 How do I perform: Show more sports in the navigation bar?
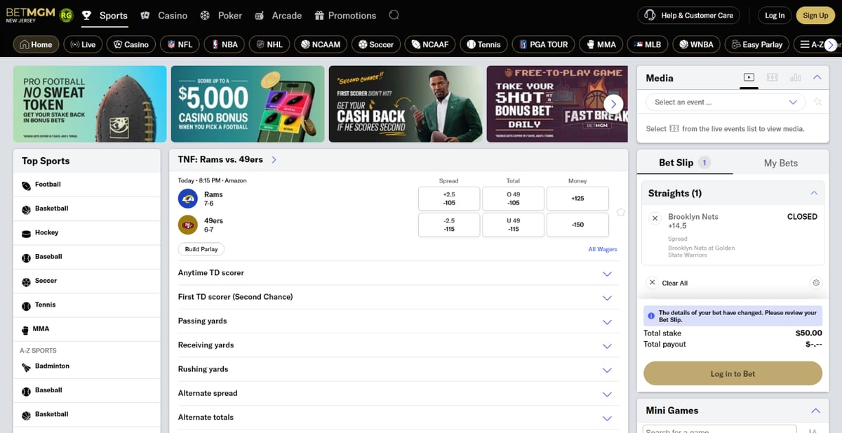pos(831,44)
